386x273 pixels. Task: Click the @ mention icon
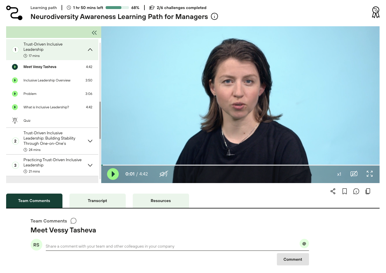click(304, 244)
